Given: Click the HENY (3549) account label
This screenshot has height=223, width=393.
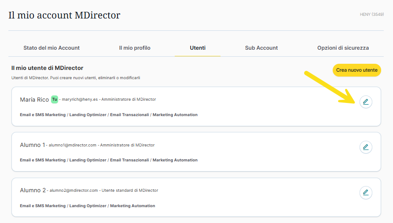Looking at the screenshot, I should (371, 15).
